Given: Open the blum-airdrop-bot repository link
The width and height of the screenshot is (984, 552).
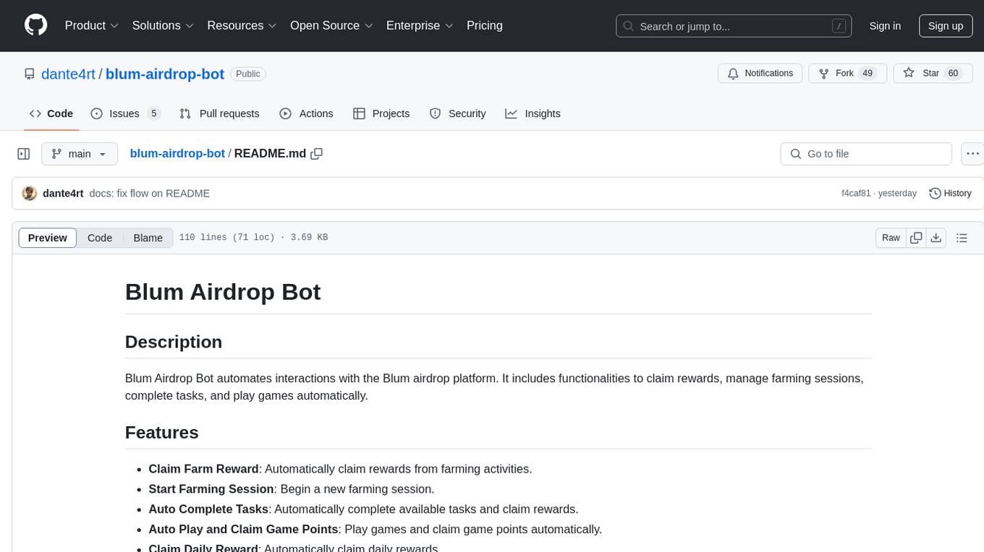Looking at the screenshot, I should (165, 74).
